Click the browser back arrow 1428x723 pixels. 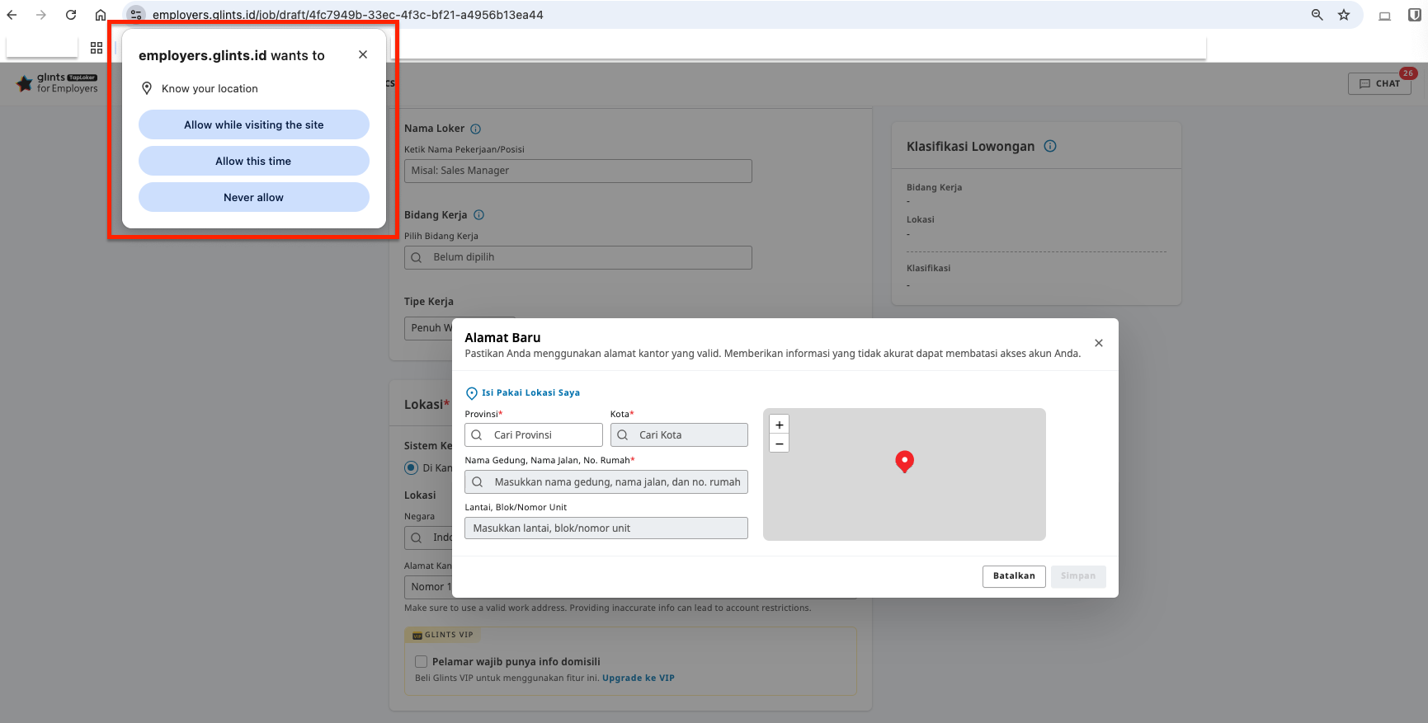point(12,15)
